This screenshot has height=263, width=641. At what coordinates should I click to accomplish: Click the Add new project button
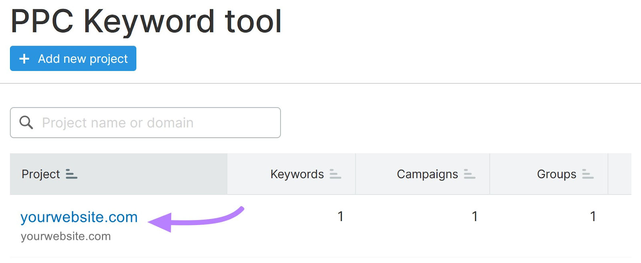(73, 58)
